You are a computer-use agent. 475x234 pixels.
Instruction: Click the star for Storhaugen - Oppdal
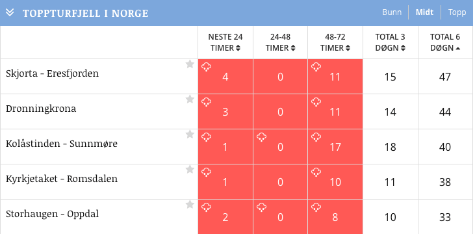coord(190,205)
